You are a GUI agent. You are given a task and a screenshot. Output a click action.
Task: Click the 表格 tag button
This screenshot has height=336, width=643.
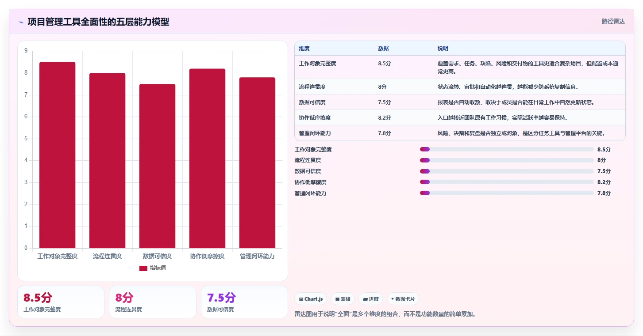point(343,299)
